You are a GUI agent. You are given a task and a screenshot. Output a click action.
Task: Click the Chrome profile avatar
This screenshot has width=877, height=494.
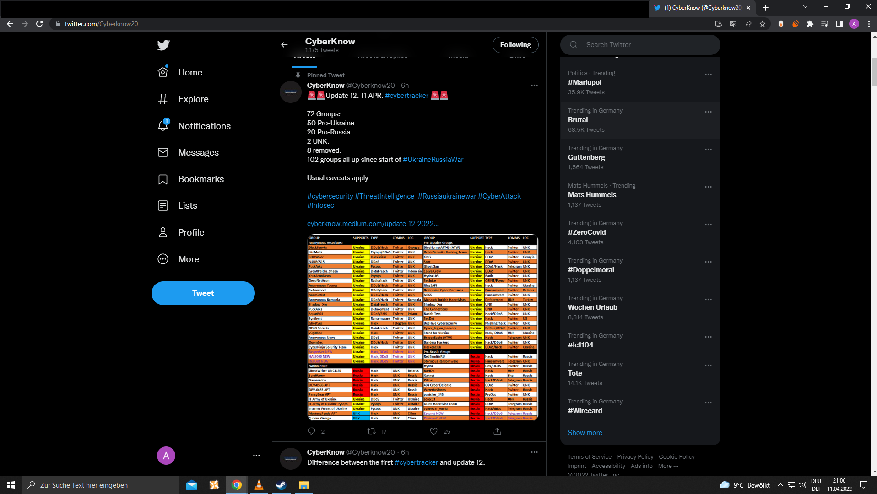click(854, 24)
